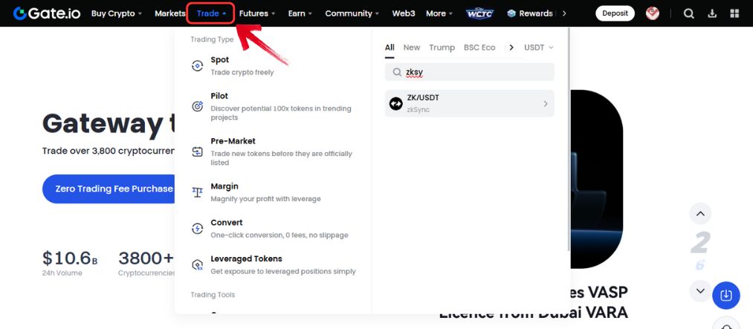Click the dark hero banner image
753x329 pixels.
click(x=596, y=179)
